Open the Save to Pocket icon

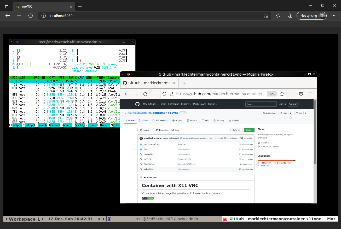[x=301, y=94]
